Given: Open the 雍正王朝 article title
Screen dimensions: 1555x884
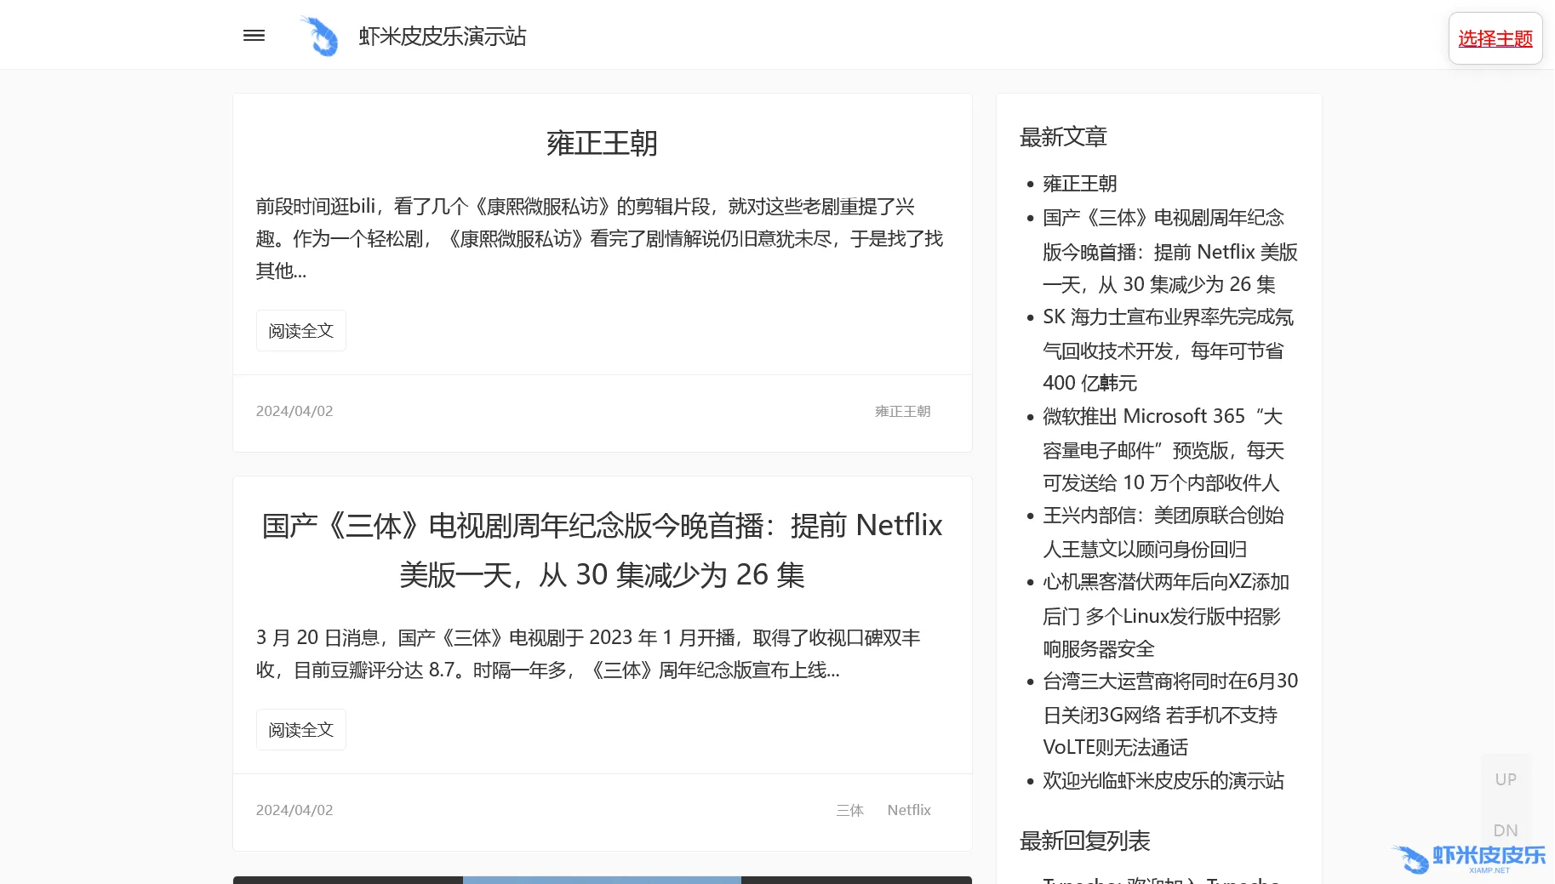Looking at the screenshot, I should [x=602, y=143].
